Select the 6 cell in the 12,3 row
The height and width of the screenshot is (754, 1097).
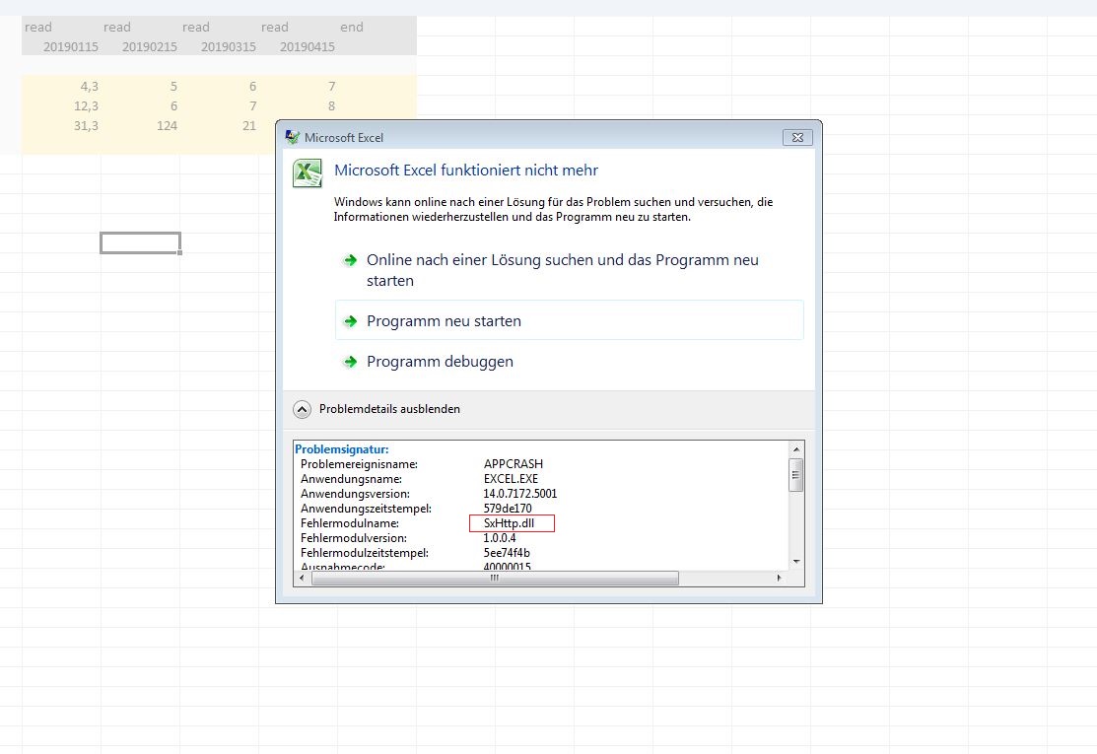141,105
